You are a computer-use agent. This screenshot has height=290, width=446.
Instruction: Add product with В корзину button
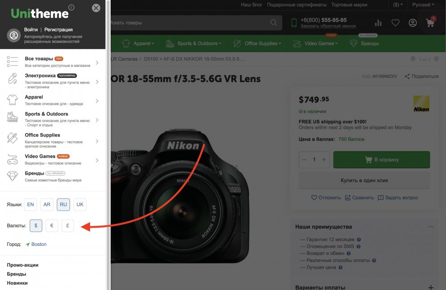click(381, 159)
